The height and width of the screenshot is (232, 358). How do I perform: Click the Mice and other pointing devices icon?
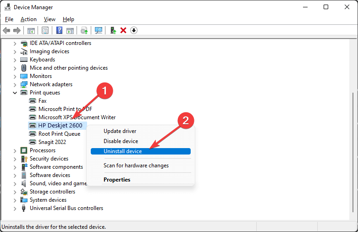tap(24, 68)
